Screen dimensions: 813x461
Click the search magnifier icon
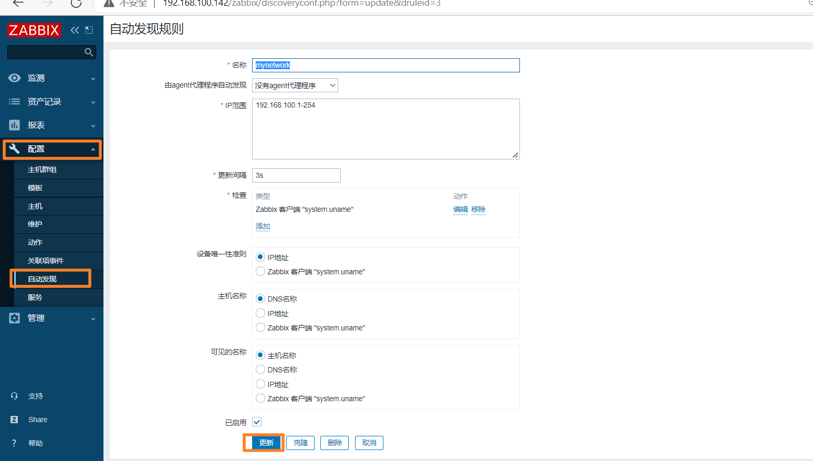click(89, 52)
